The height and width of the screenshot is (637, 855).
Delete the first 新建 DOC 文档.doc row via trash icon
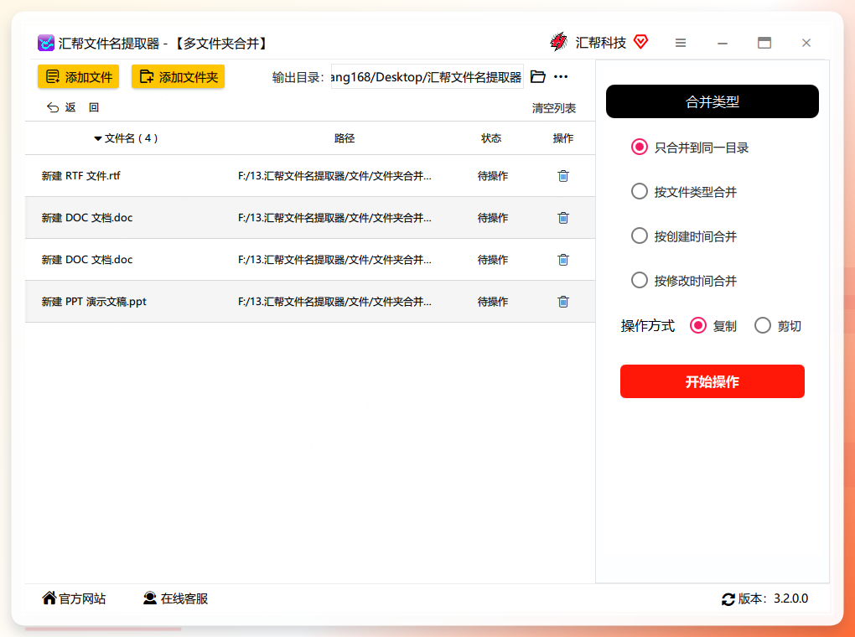click(x=563, y=218)
